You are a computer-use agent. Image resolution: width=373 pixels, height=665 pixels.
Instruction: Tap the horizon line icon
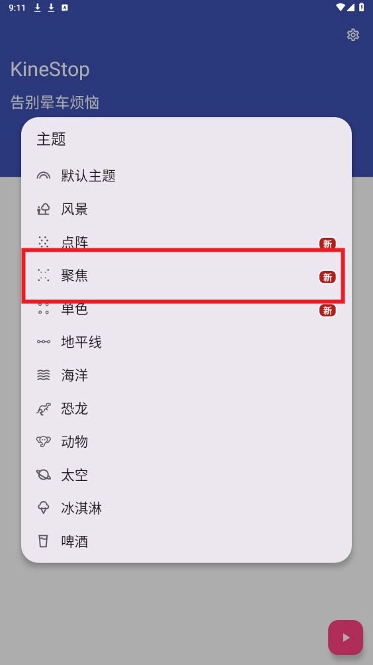tap(43, 342)
